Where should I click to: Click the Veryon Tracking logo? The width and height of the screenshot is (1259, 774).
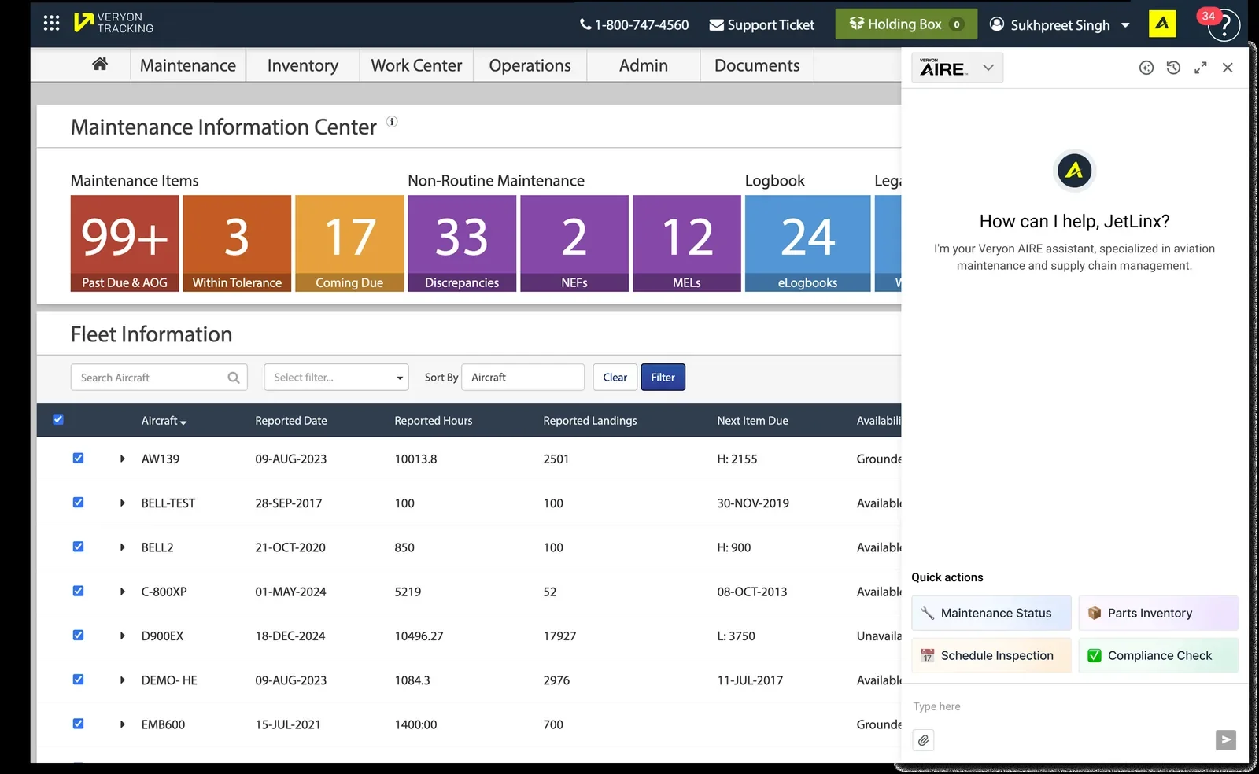(x=113, y=23)
